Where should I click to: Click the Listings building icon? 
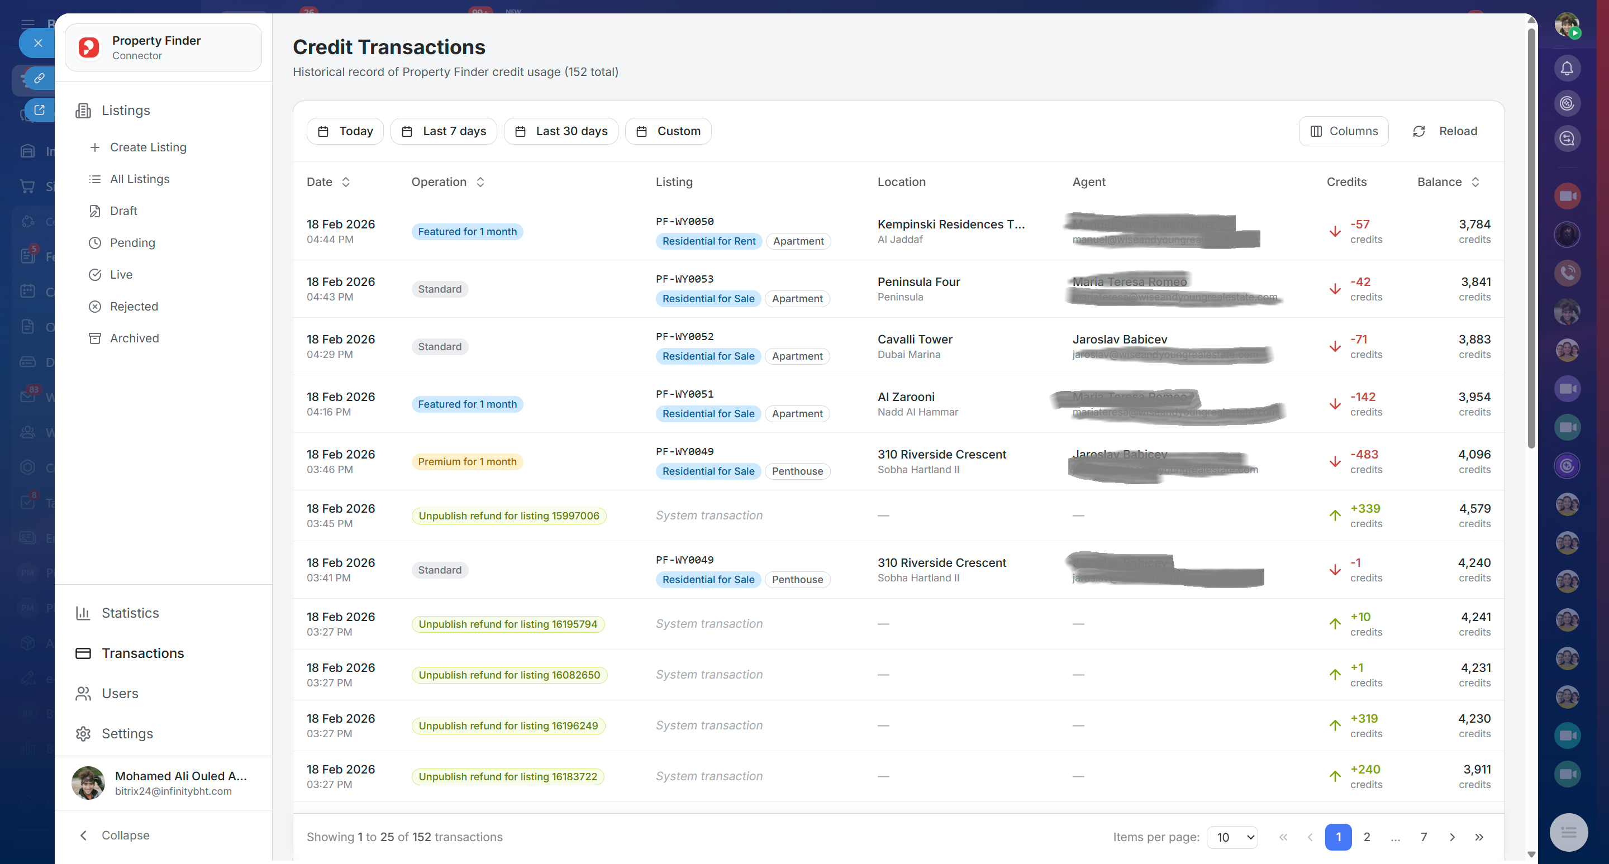pyautogui.click(x=83, y=111)
